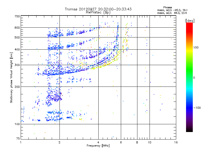
Task: Click the 'mean, sd,X: 84.0, 23.4' statistics line
Action: [x=172, y=13]
